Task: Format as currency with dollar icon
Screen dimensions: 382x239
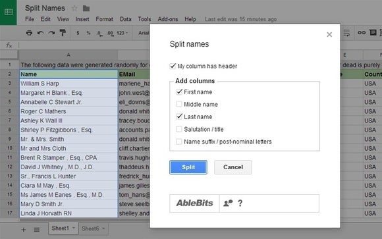Action: [78, 33]
